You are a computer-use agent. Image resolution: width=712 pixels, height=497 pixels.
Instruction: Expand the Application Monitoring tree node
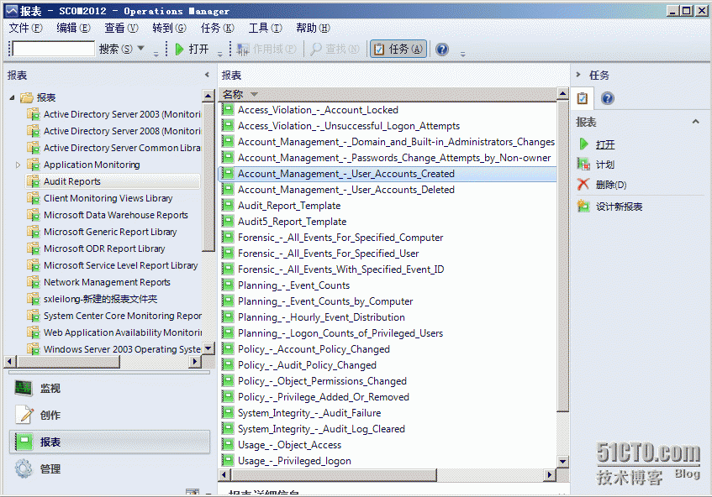point(18,165)
